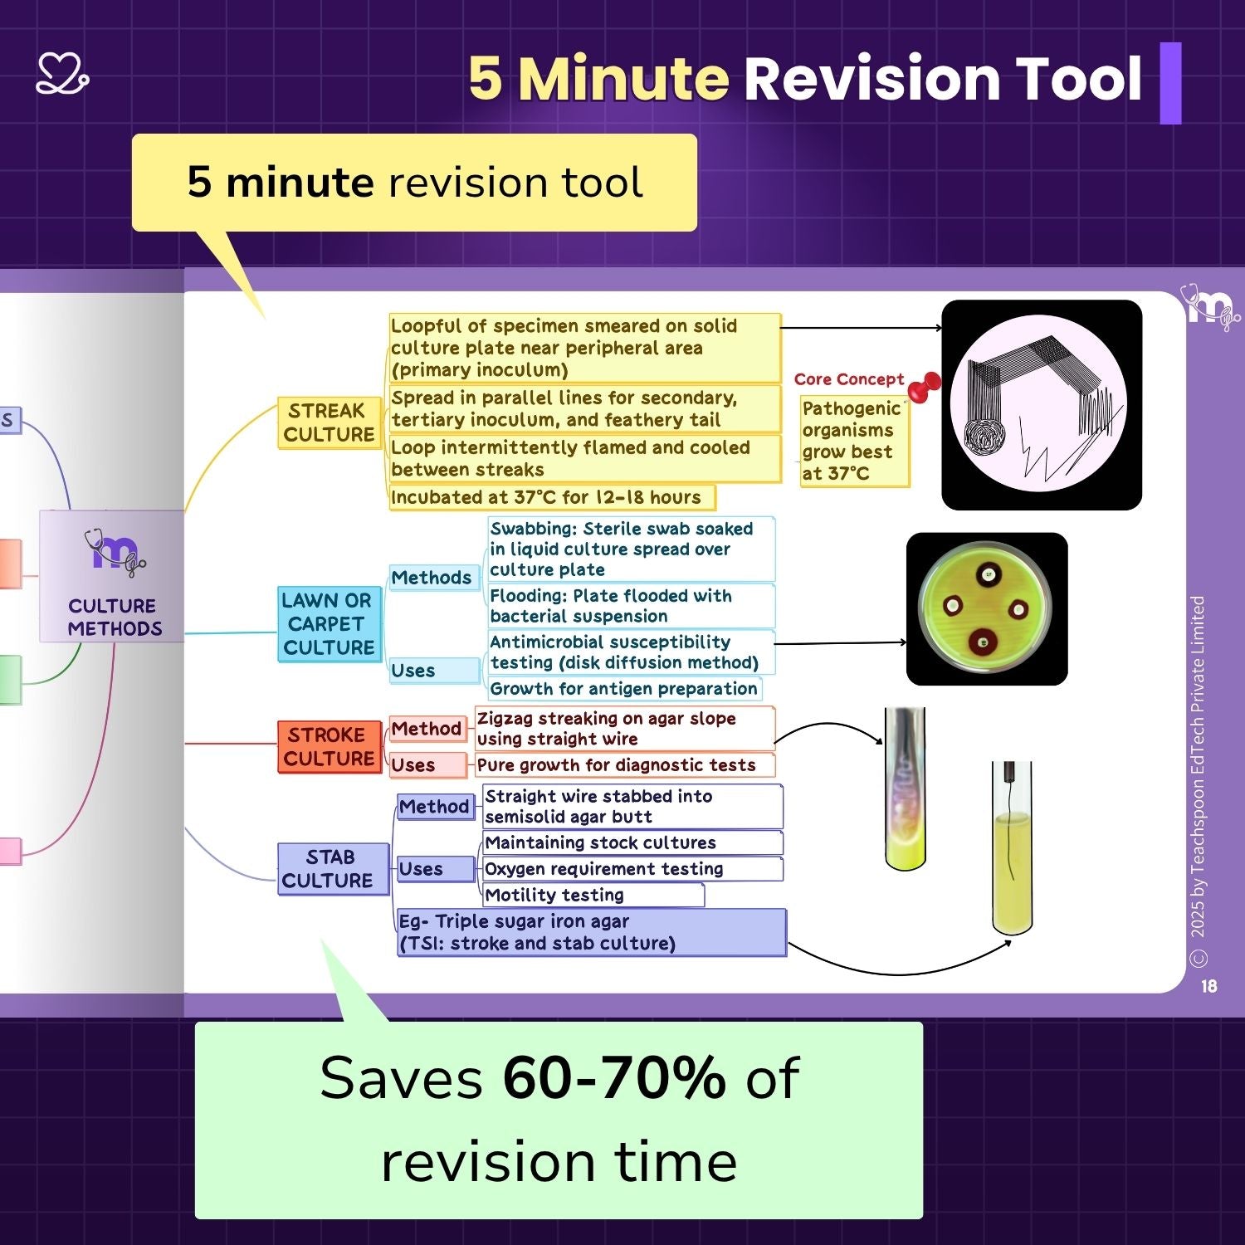The height and width of the screenshot is (1245, 1245).
Task: Click the red pushpin beside Core Concept
Action: pos(924,385)
